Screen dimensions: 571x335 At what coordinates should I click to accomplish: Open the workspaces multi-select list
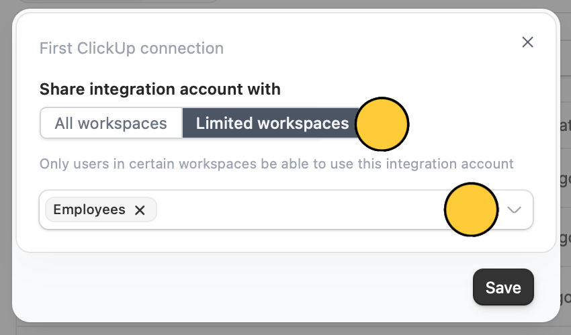(x=286, y=209)
